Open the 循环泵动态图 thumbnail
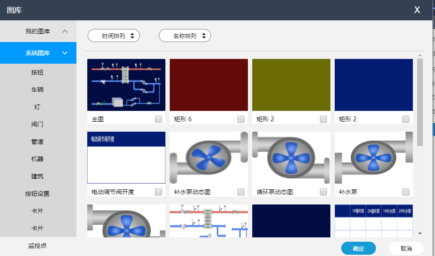Screen dimensions: 435x256 pos(291,157)
